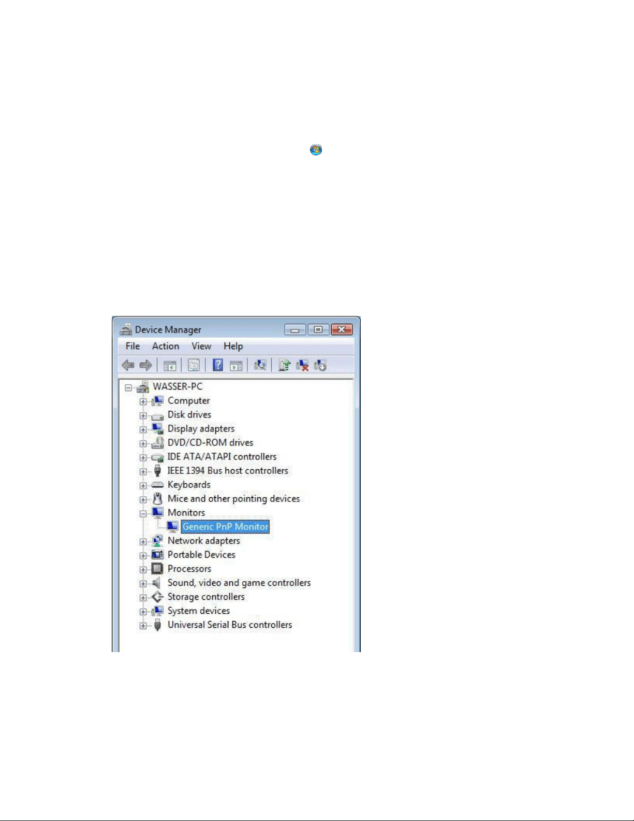
Task: Expand the Keyboards category
Action: click(143, 485)
